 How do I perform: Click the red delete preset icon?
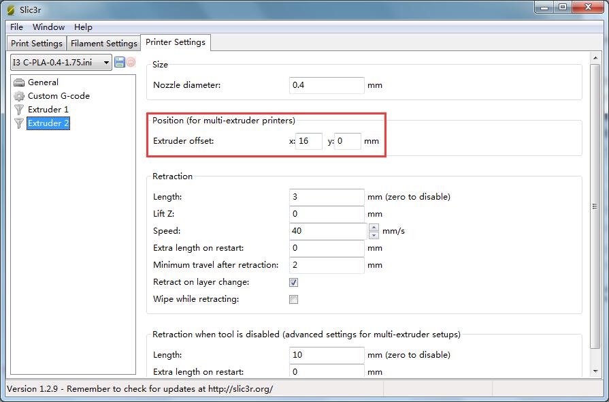pyautogui.click(x=131, y=62)
